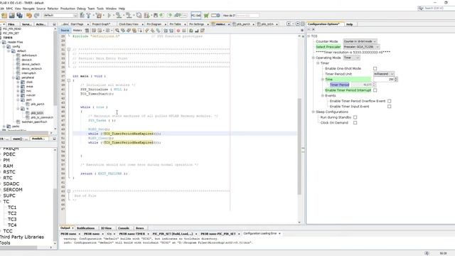Click the plib_tc0.h file in project tree
Screen dimensions: 455x256
click(x=37, y=113)
